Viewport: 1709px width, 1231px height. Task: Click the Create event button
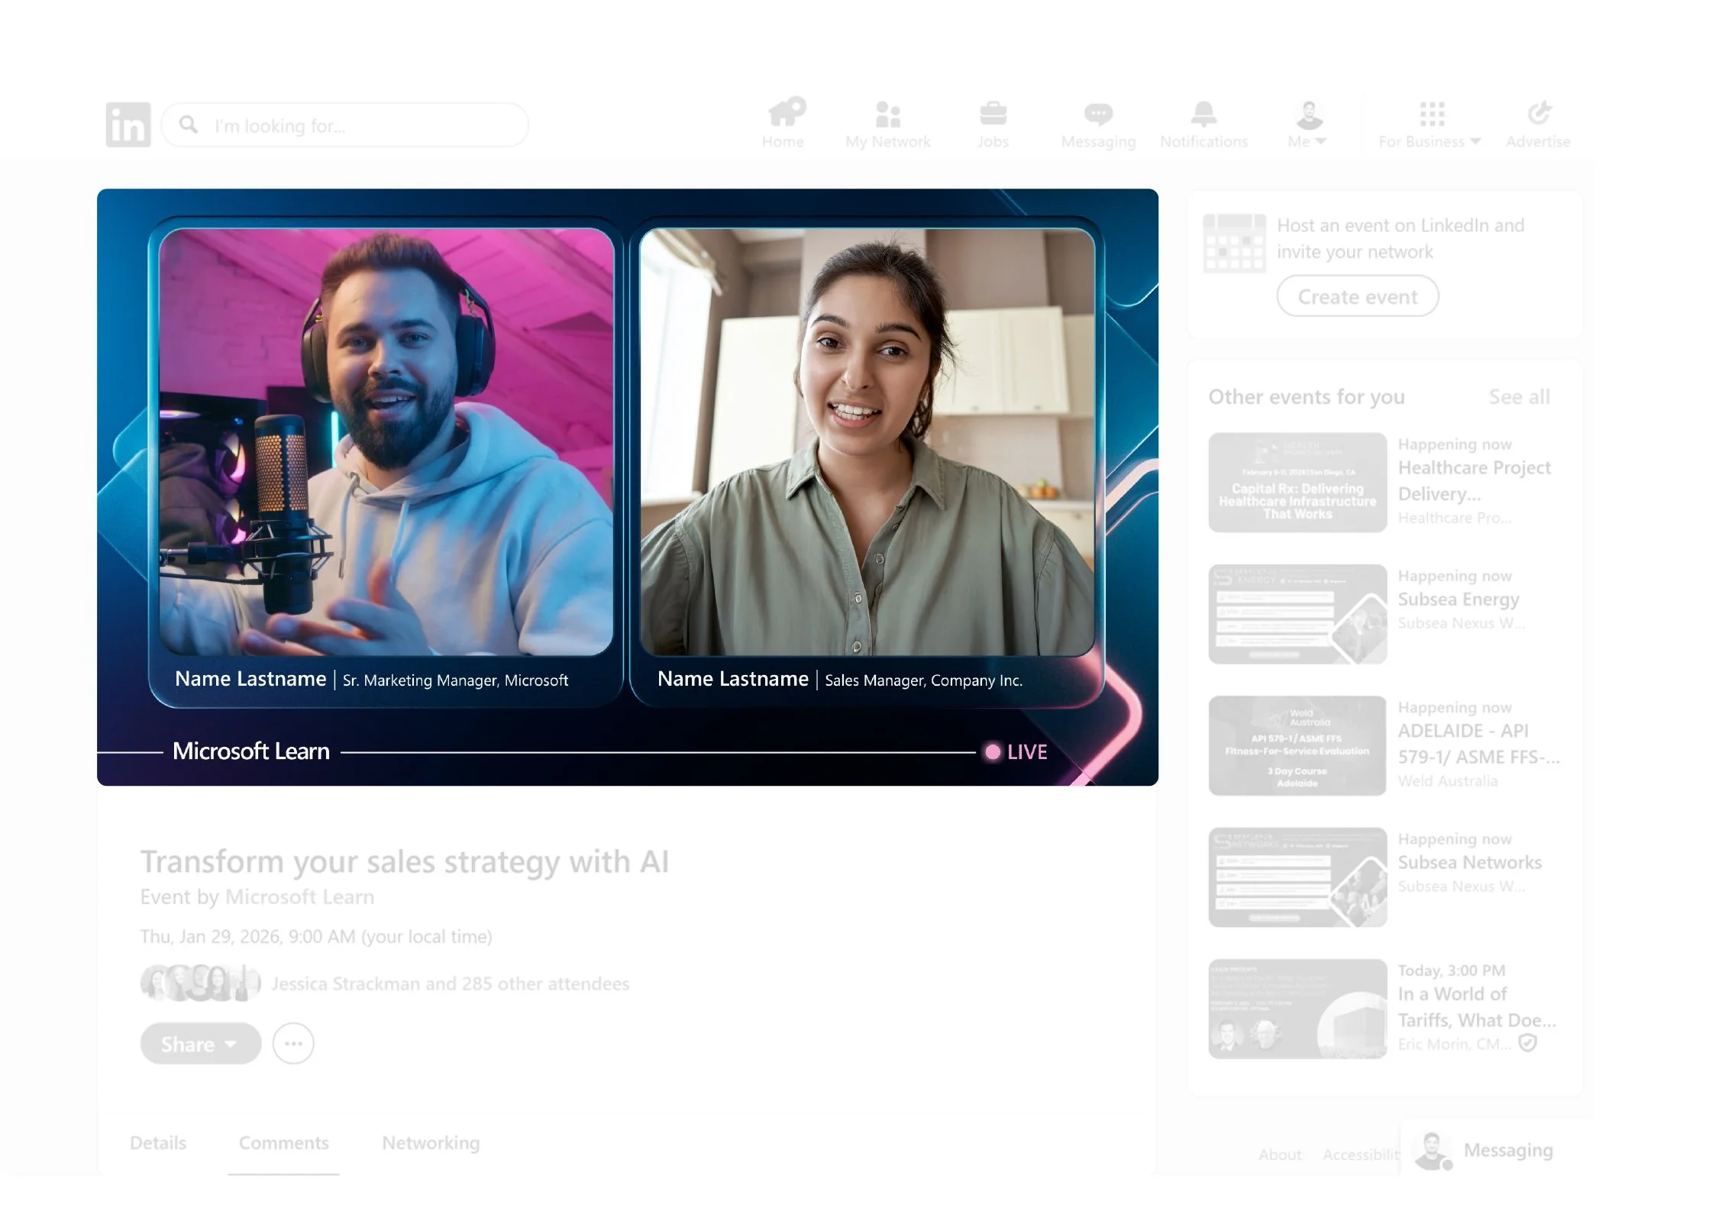[1357, 296]
